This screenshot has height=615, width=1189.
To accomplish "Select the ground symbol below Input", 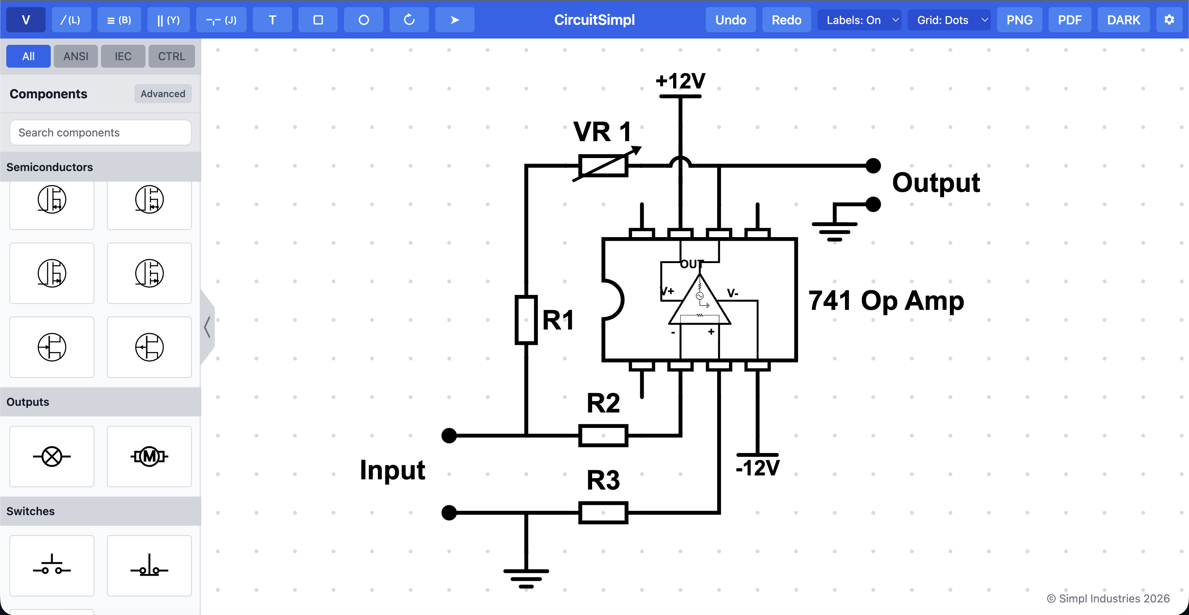I will [x=526, y=578].
